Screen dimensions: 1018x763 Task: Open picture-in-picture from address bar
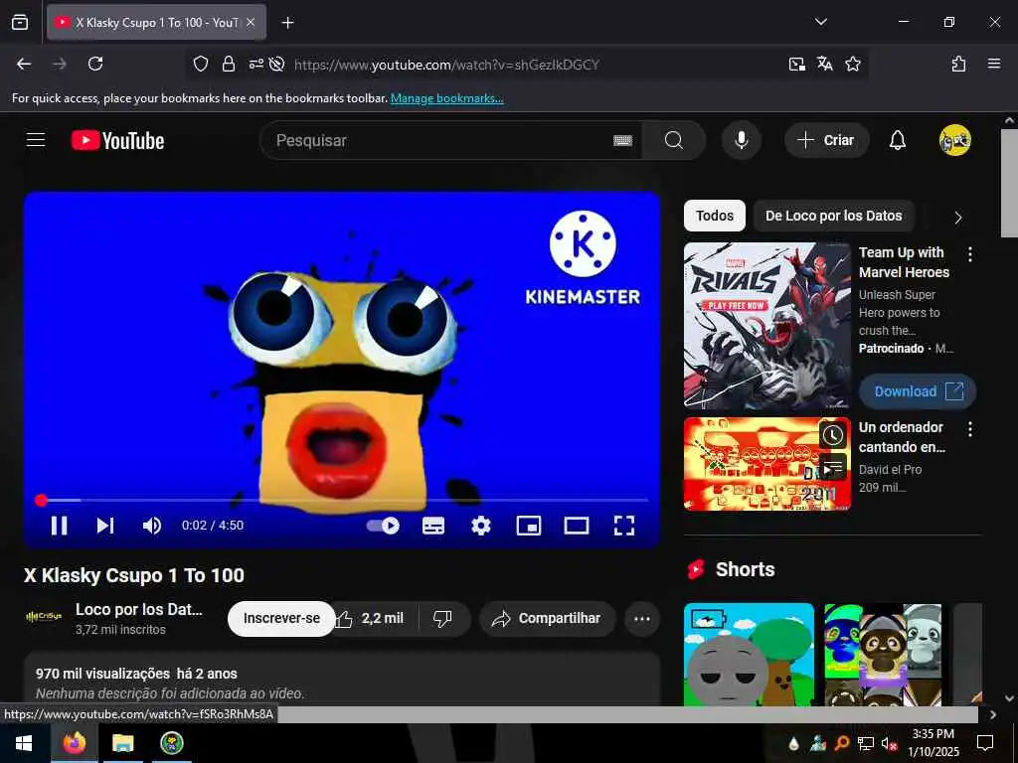coord(796,64)
